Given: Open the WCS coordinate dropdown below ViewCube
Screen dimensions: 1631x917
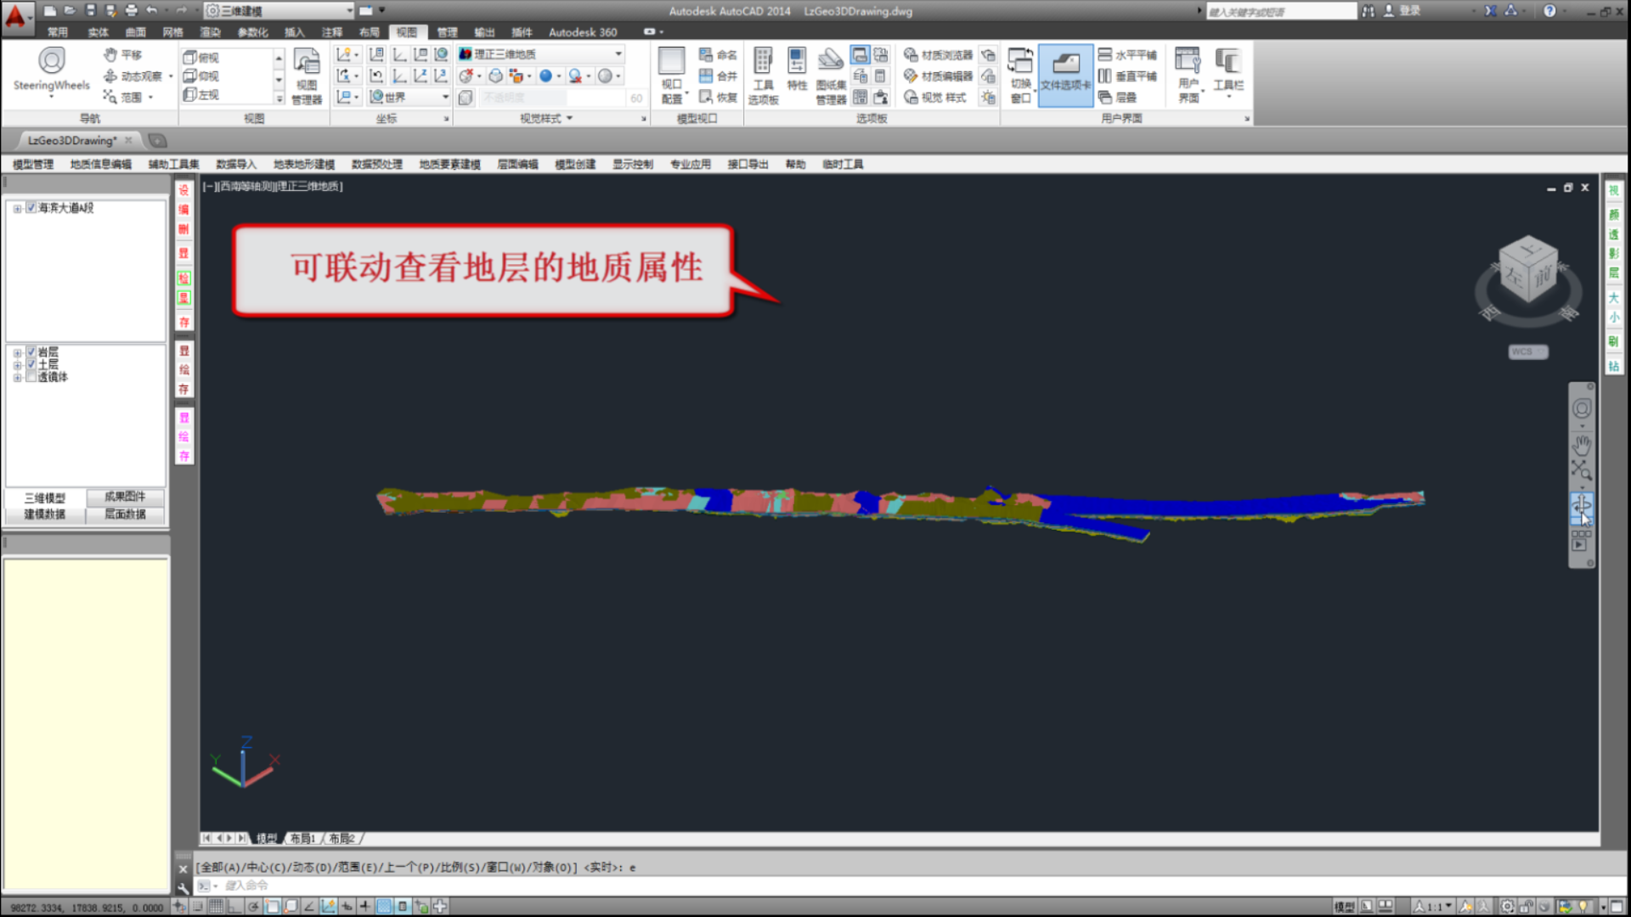Looking at the screenshot, I should pyautogui.click(x=1528, y=352).
